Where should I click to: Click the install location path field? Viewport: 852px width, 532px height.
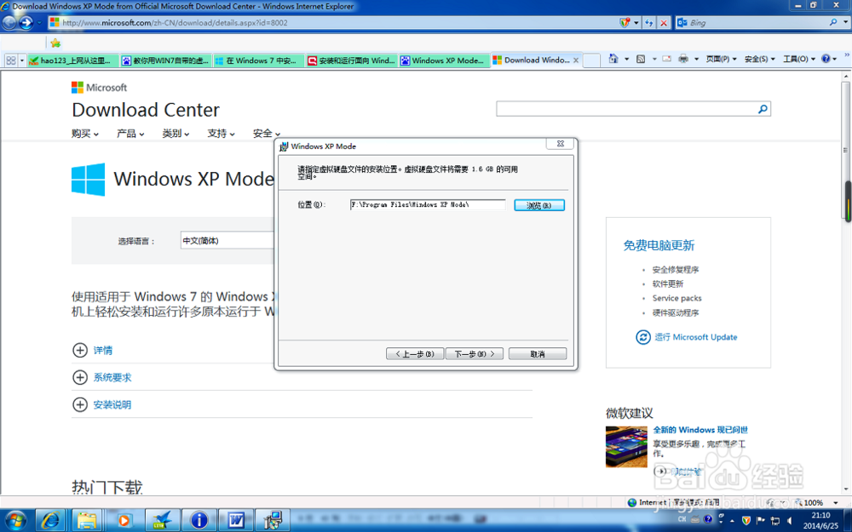tap(428, 204)
